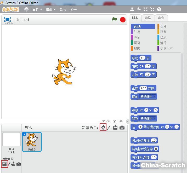Select the duplicate stamp tool in toolbar

pyautogui.click(x=132, y=9)
